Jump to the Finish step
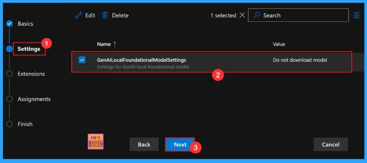Screen dimensions: 367x163 (x=25, y=124)
